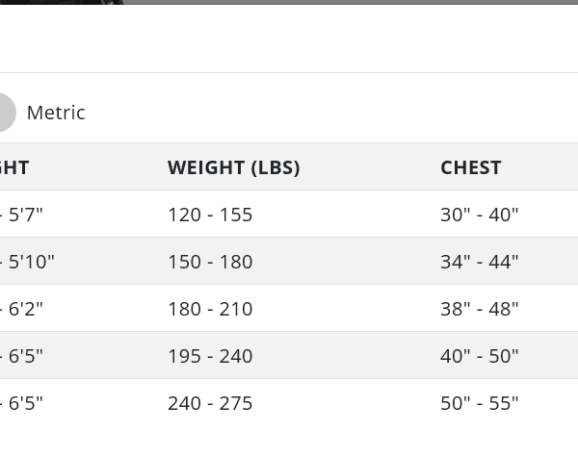
Task: Click the partially visible height column header
Action: tap(14, 167)
